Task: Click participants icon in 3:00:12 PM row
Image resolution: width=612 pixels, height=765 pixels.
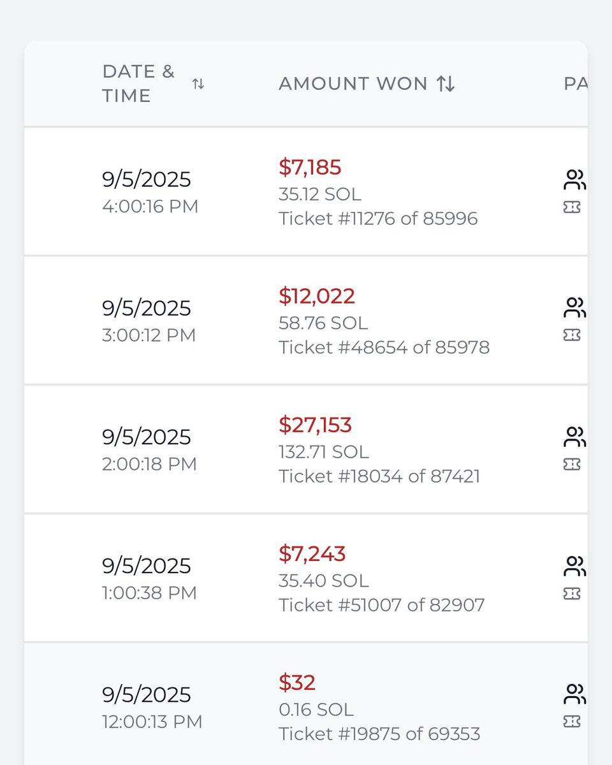Action: [574, 308]
